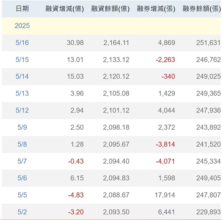Click the 融券增減(張) column header

156,9
